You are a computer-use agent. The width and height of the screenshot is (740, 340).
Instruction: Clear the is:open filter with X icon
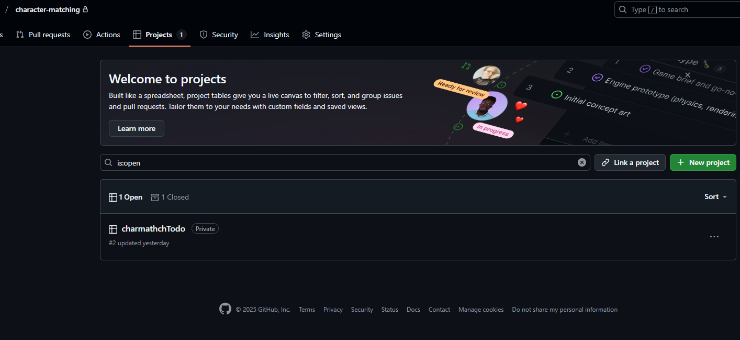point(581,162)
